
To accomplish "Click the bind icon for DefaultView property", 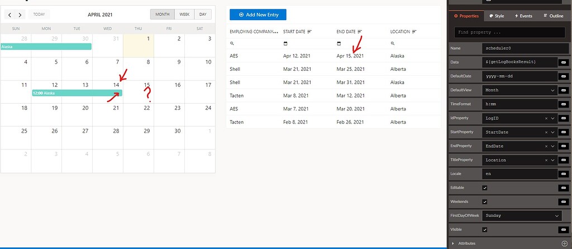I will (563, 90).
